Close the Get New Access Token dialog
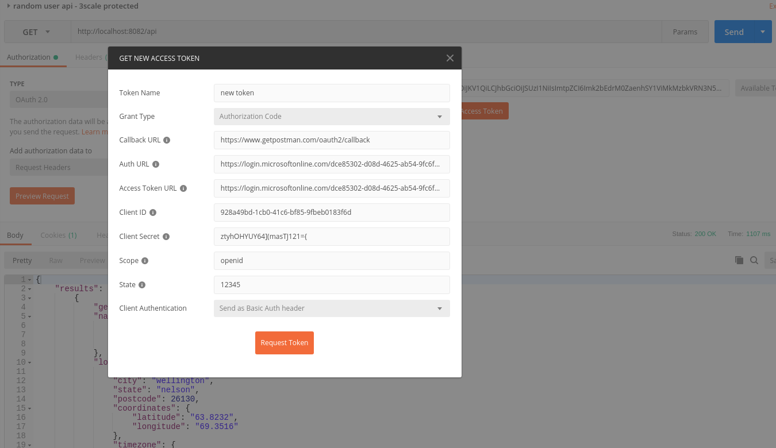This screenshot has height=448, width=776. [450, 58]
